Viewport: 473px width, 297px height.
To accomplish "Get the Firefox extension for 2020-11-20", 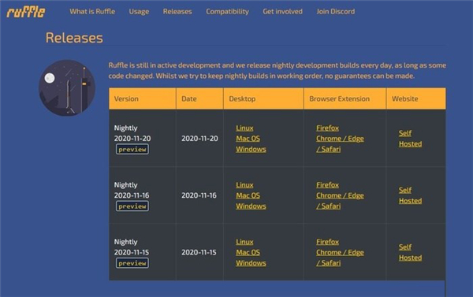I will point(328,128).
